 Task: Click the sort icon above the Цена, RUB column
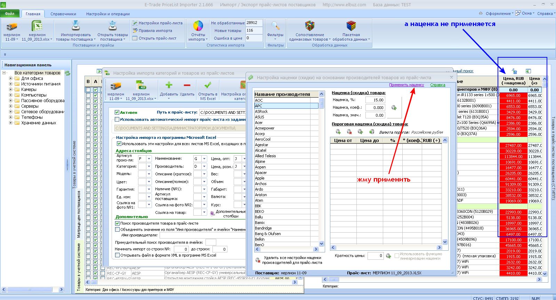(x=514, y=71)
